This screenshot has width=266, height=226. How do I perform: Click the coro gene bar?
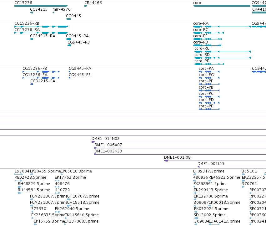[x=222, y=6]
